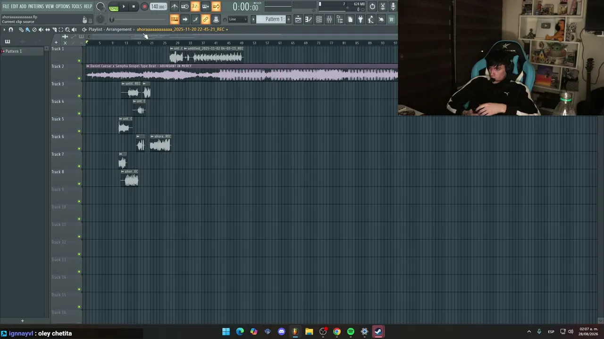This screenshot has height=339, width=604.
Task: Open the Piano roll view
Action: (x=309, y=19)
